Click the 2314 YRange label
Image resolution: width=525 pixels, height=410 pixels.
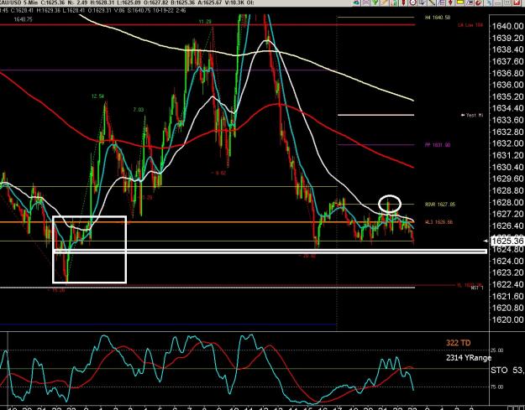pyautogui.click(x=469, y=358)
